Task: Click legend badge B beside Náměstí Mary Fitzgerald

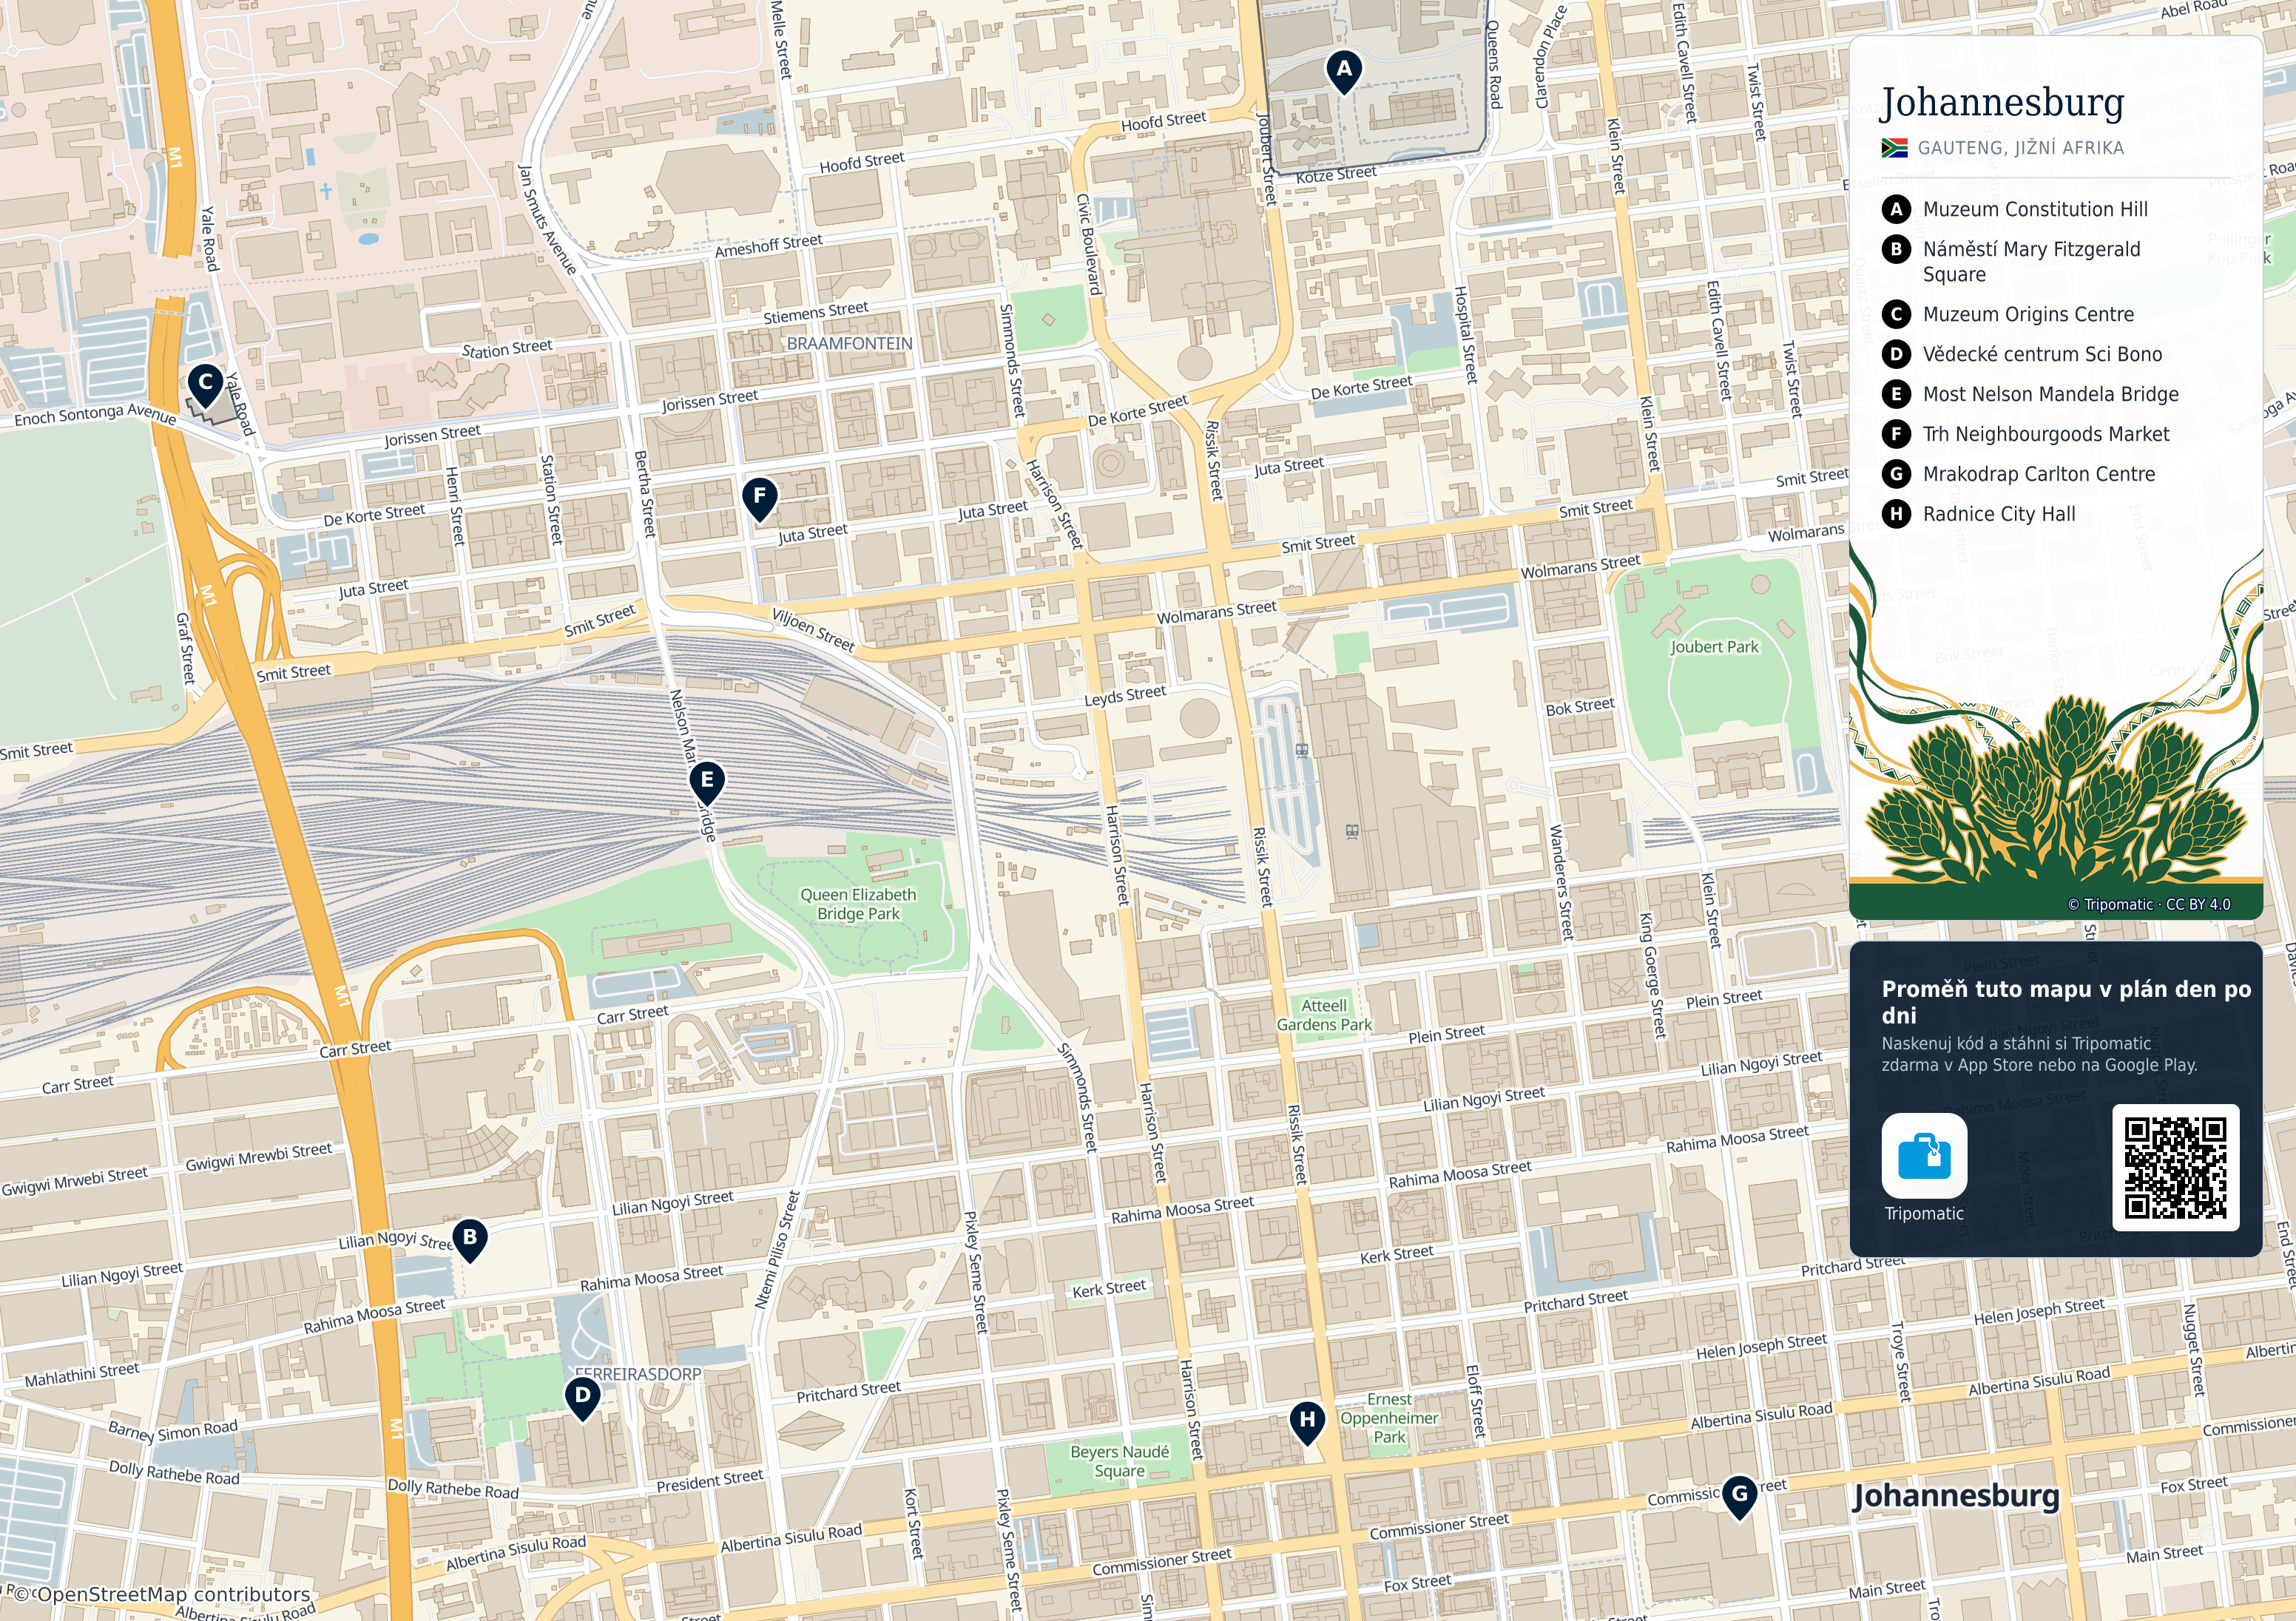Action: tap(1896, 249)
